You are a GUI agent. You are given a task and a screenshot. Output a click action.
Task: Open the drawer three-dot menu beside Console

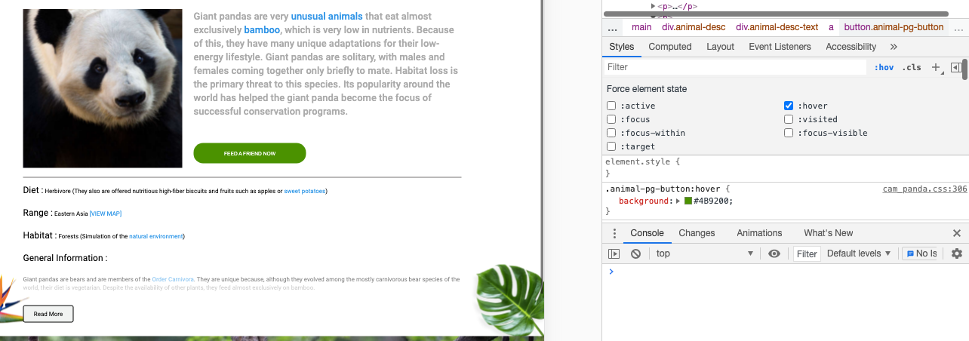coord(614,233)
